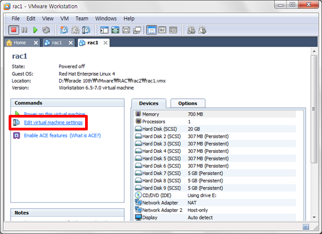The height and width of the screenshot is (234, 322).
Task: Select the Hard Disk 5 (SCSI) row
Action: (215, 158)
